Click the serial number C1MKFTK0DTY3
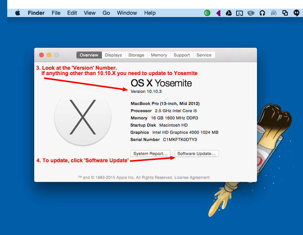The width and height of the screenshot is (303, 235). 180,139
